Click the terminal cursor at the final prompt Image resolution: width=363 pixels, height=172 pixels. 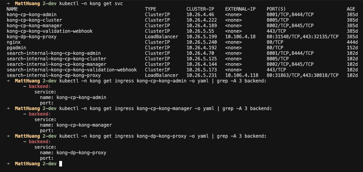pyautogui.click(x=60, y=163)
